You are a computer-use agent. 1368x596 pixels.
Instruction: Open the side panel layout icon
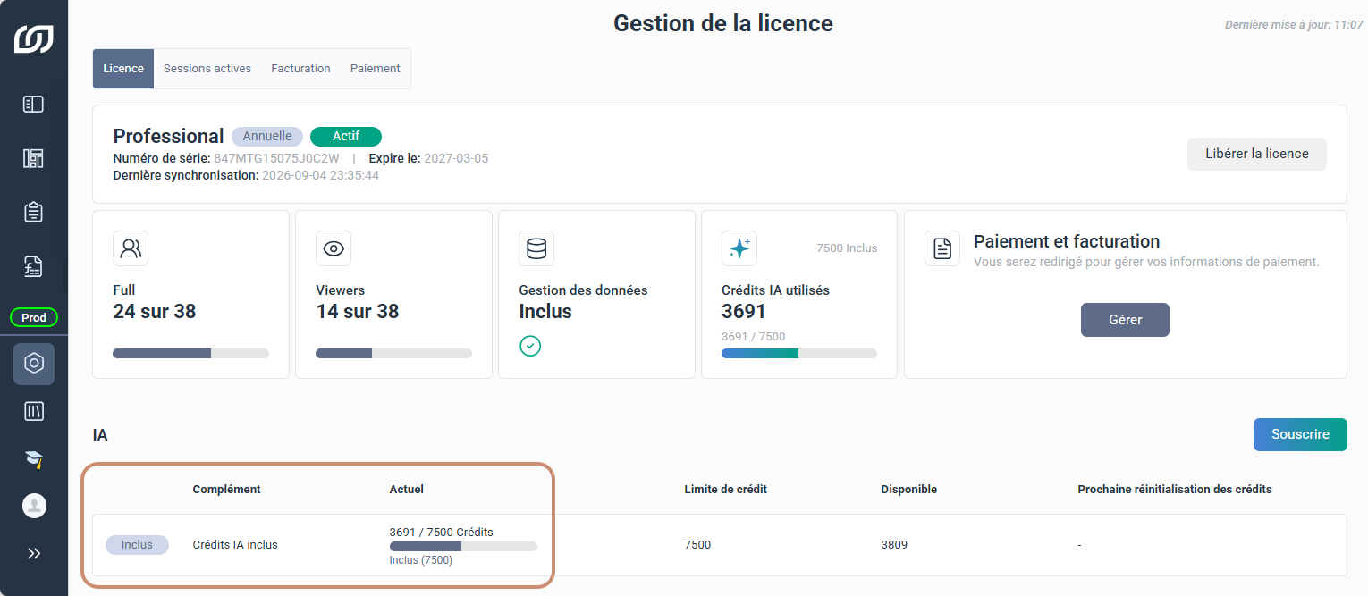pos(33,105)
